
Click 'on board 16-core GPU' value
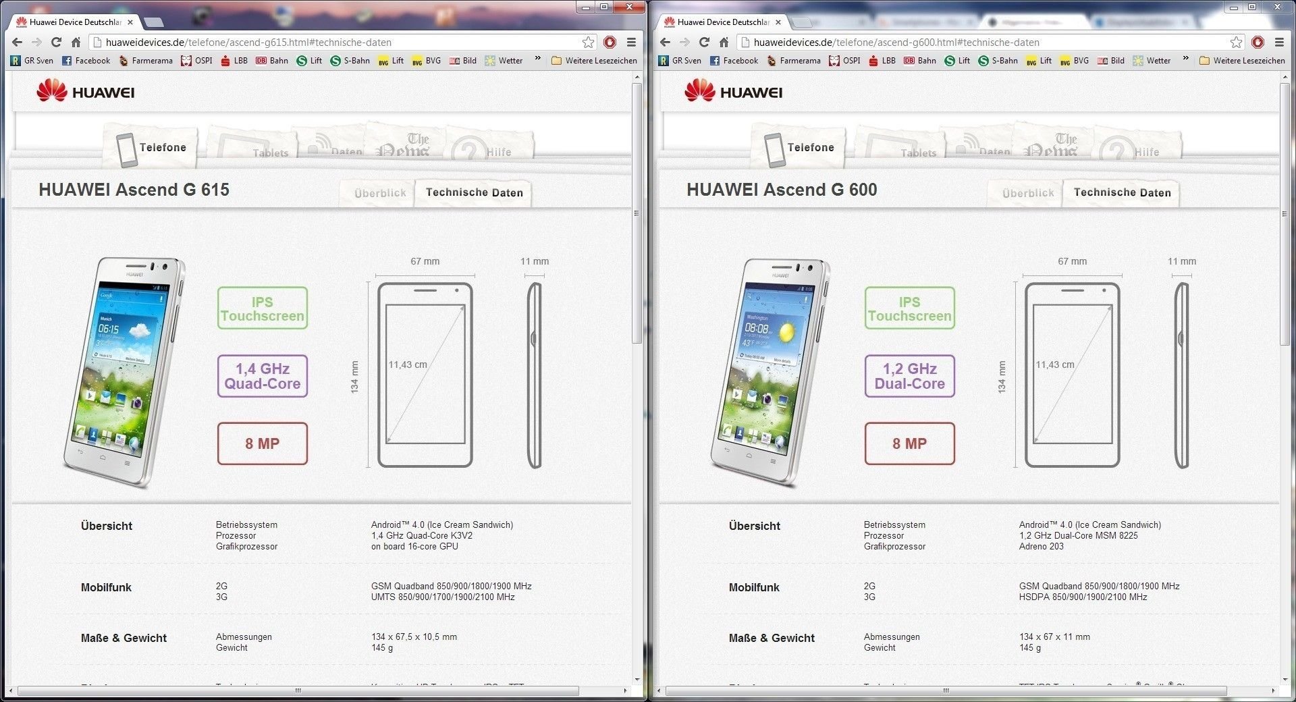tap(414, 547)
